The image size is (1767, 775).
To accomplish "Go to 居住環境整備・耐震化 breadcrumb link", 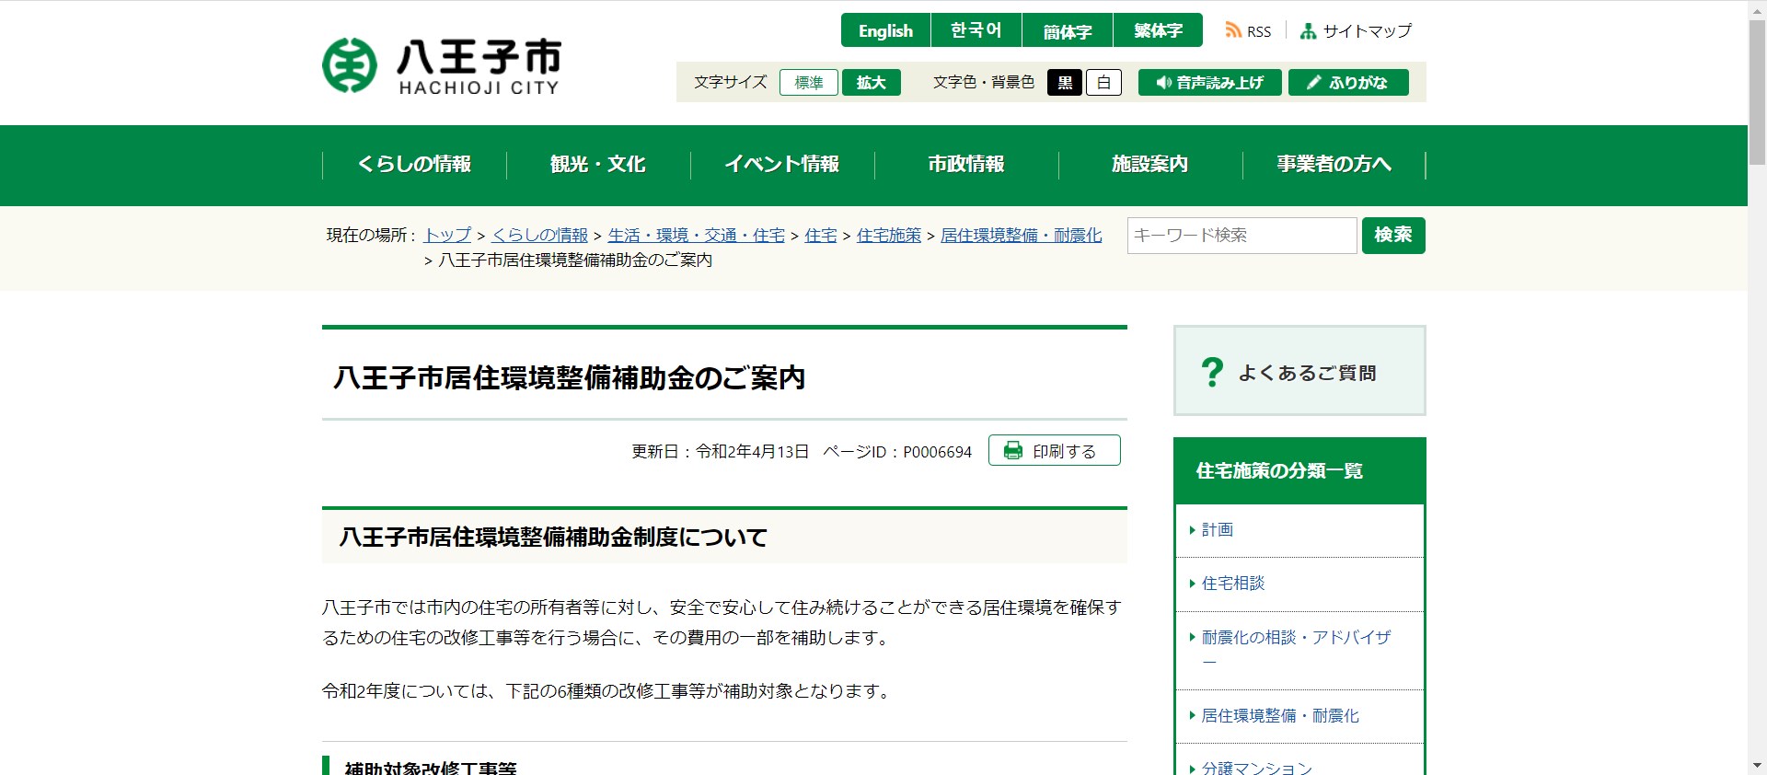I will coord(1022,236).
